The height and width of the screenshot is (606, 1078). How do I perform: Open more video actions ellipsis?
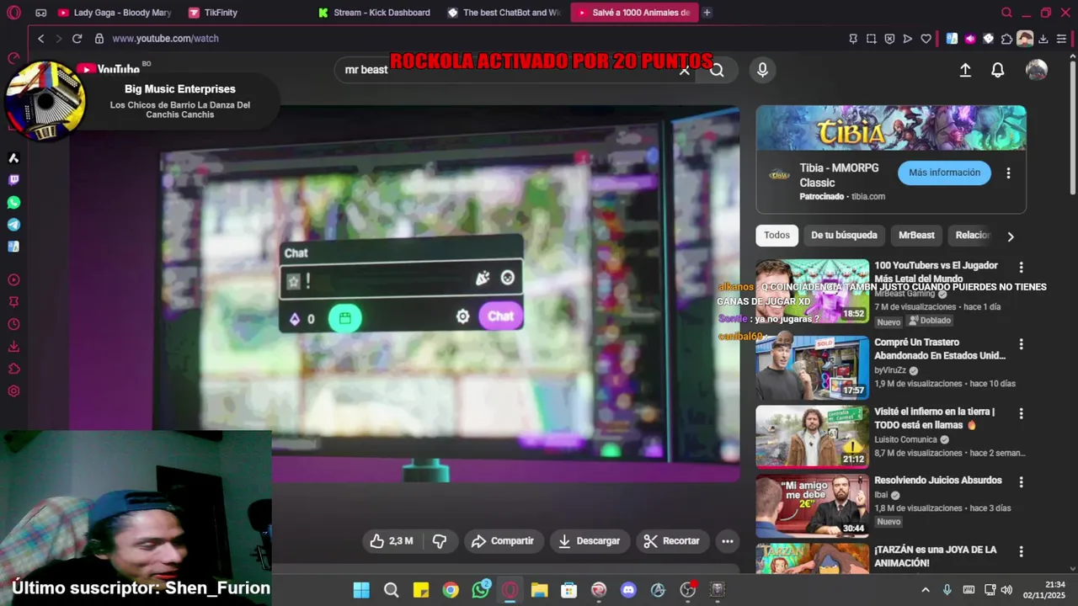[728, 541]
